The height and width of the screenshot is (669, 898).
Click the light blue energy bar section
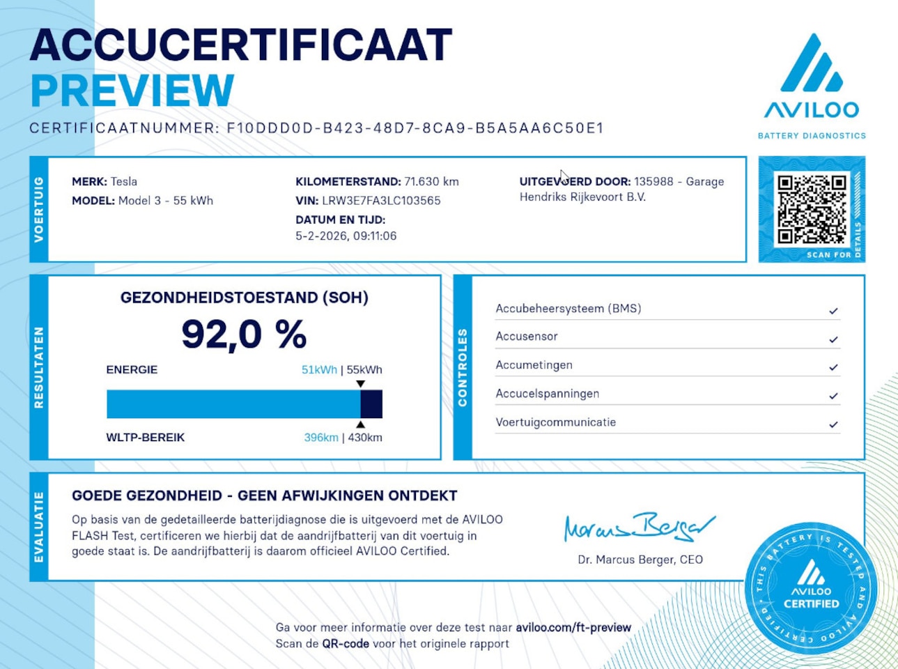pyautogui.click(x=233, y=404)
